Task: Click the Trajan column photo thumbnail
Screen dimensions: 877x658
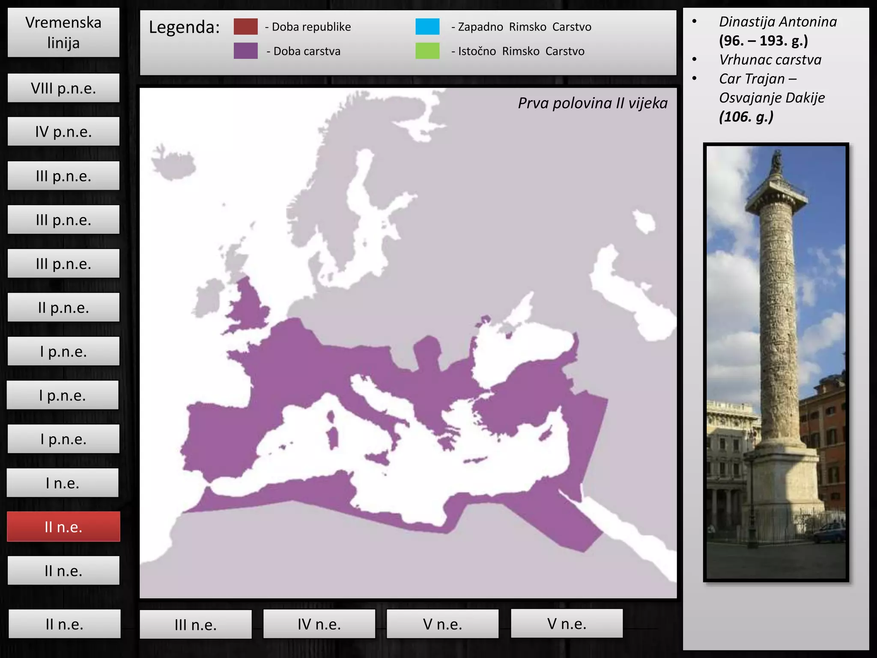Action: click(x=776, y=362)
